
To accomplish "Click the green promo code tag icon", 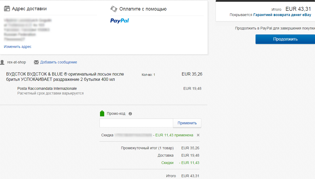I will 102,113.
